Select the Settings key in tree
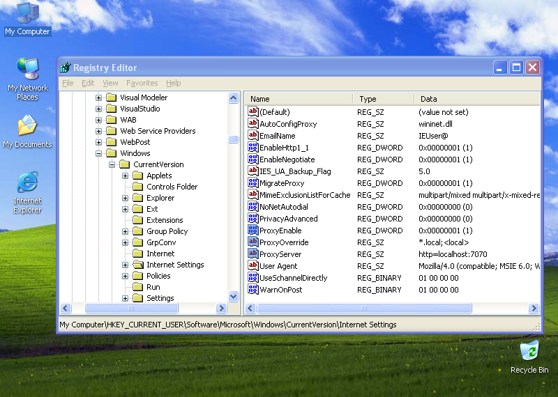Screen dimensions: 558x397 [x=160, y=298]
